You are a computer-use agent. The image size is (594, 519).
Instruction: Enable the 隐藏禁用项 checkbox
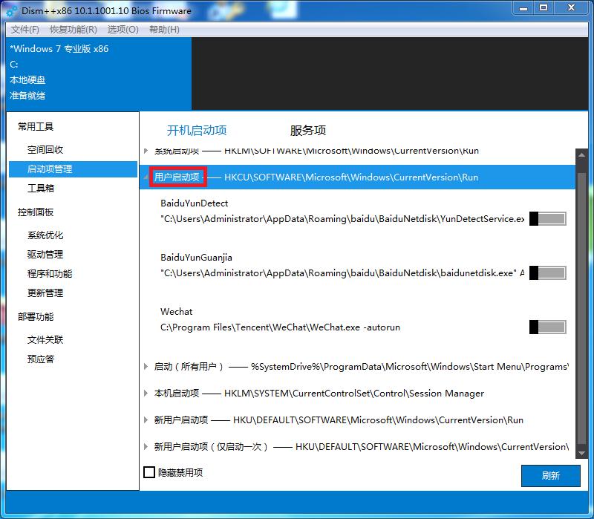pos(147,472)
